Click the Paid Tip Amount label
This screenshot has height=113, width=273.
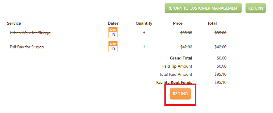(x=177, y=66)
